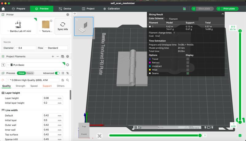The image size is (246, 141).
Task: Toggle the Retract display checkbox
Action: coord(188,63)
